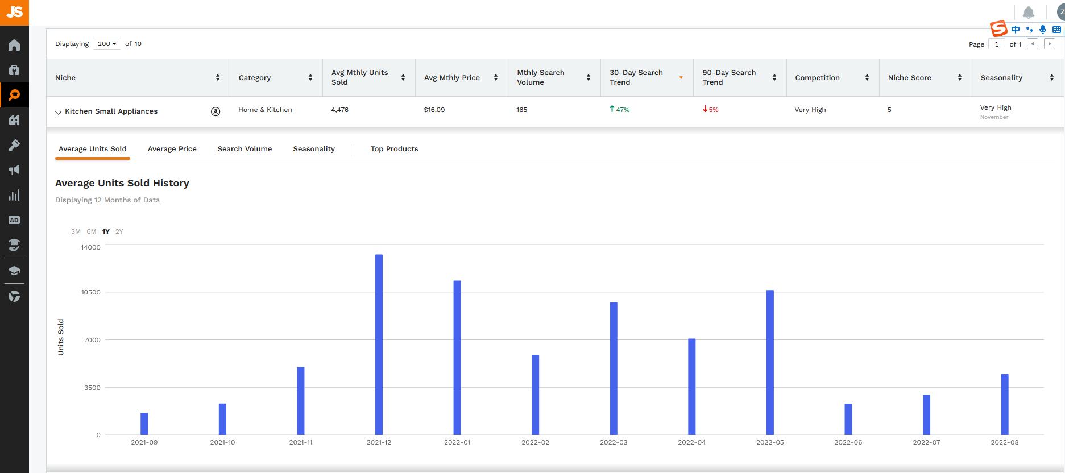Click the key icon in the sidebar
Image resolution: width=1065 pixels, height=473 pixels.
click(x=14, y=145)
